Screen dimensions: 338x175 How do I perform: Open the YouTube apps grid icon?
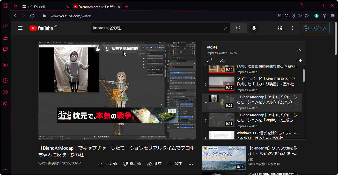(x=280, y=28)
